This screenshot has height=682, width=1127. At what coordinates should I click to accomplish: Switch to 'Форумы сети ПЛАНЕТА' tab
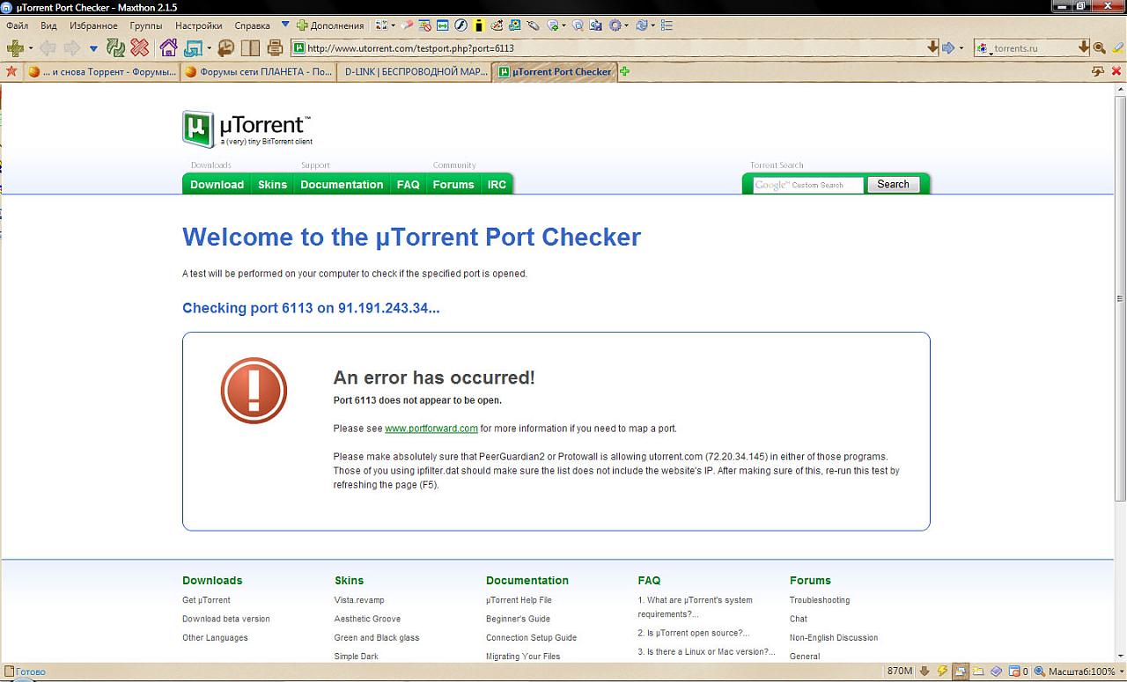click(258, 72)
